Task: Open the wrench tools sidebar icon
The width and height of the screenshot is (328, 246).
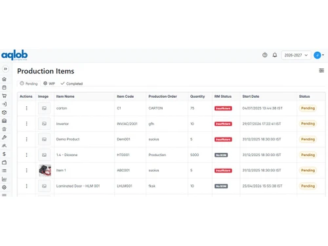Action: click(x=4, y=137)
